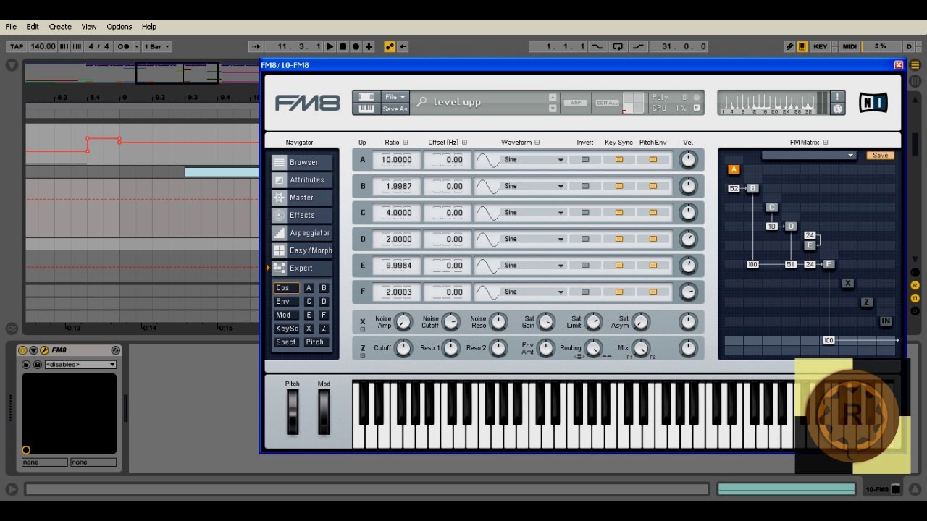Open the View menu
This screenshot has width=927, height=521.
[89, 27]
